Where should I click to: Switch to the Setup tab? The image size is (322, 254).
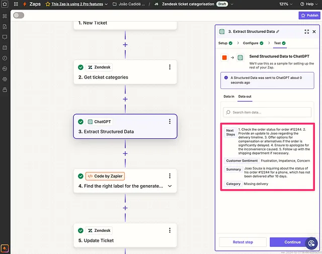click(225, 43)
